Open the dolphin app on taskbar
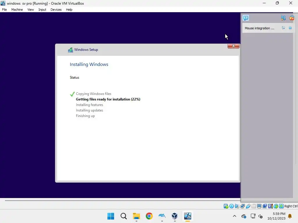Image resolution: width=298 pixels, height=223 pixels. pos(162,216)
